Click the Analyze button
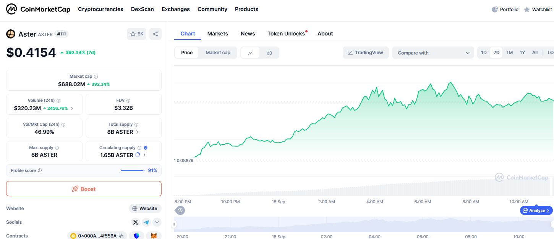Screen dimensions: 554x239 click(536, 210)
